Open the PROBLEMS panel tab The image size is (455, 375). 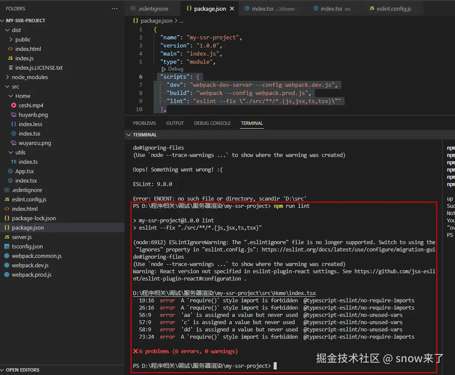click(145, 123)
